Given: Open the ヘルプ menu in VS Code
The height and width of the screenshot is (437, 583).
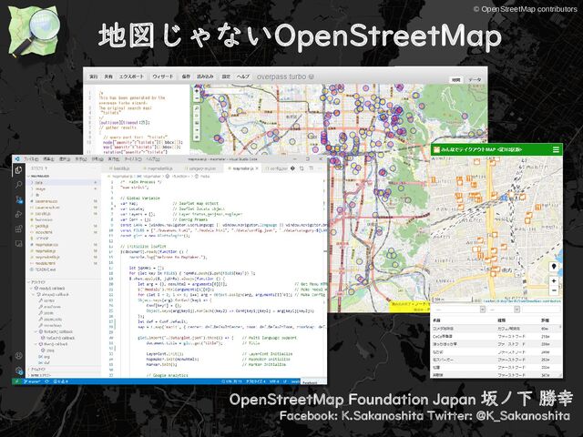Looking at the screenshot, I should tap(153, 159).
